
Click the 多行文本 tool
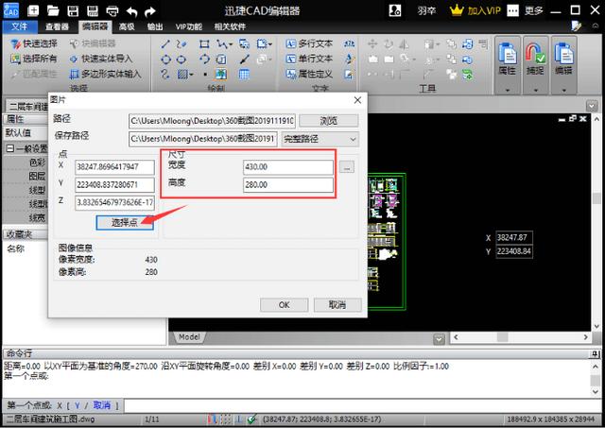click(309, 44)
